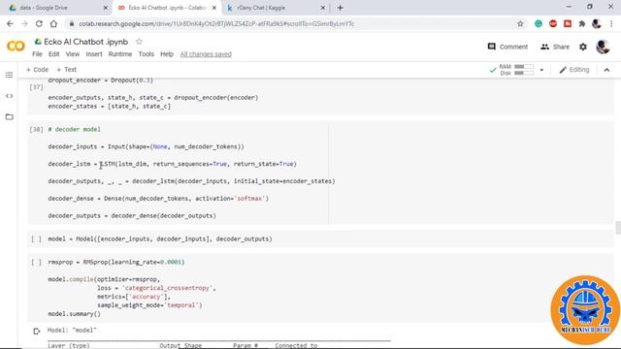Screen dimensions: 621x349
Task: Open the File menu
Action: coord(37,54)
